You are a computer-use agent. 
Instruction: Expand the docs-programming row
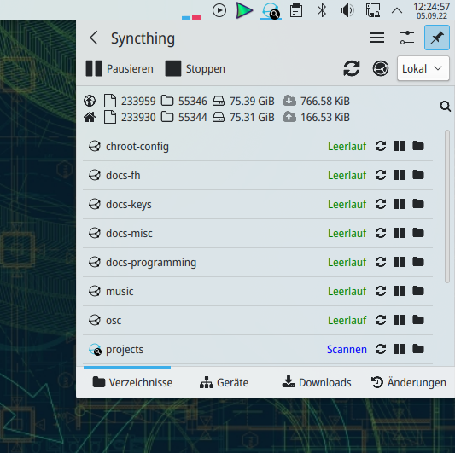[x=258, y=262]
